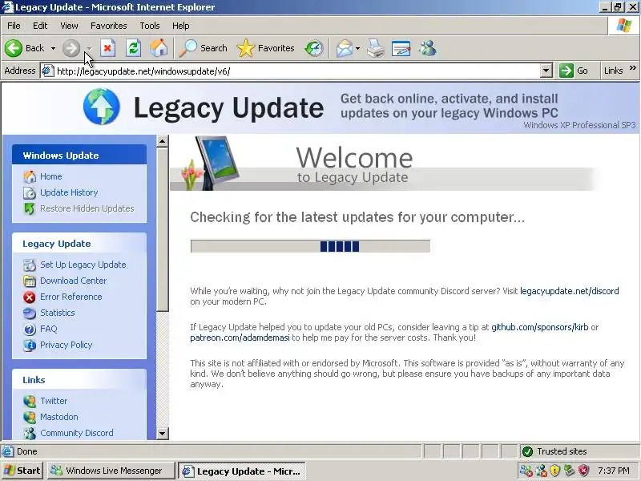641x481 pixels.
Task: Click the Go button
Action: (x=574, y=71)
